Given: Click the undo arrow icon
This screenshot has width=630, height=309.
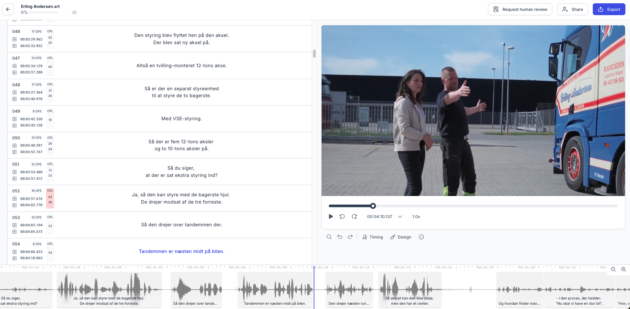Looking at the screenshot, I should coord(340,237).
